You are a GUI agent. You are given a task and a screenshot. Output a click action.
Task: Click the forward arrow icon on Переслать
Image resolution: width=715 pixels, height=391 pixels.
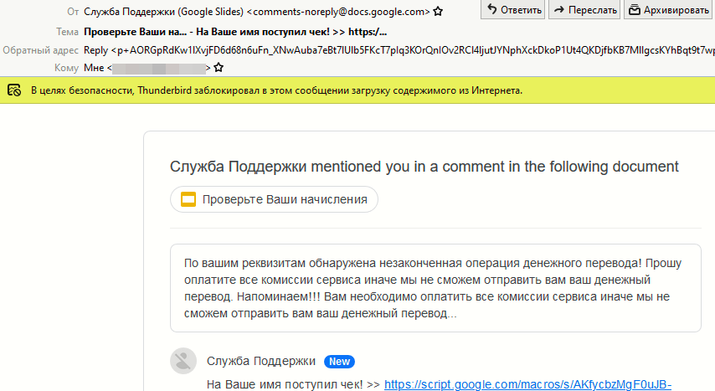(559, 9)
